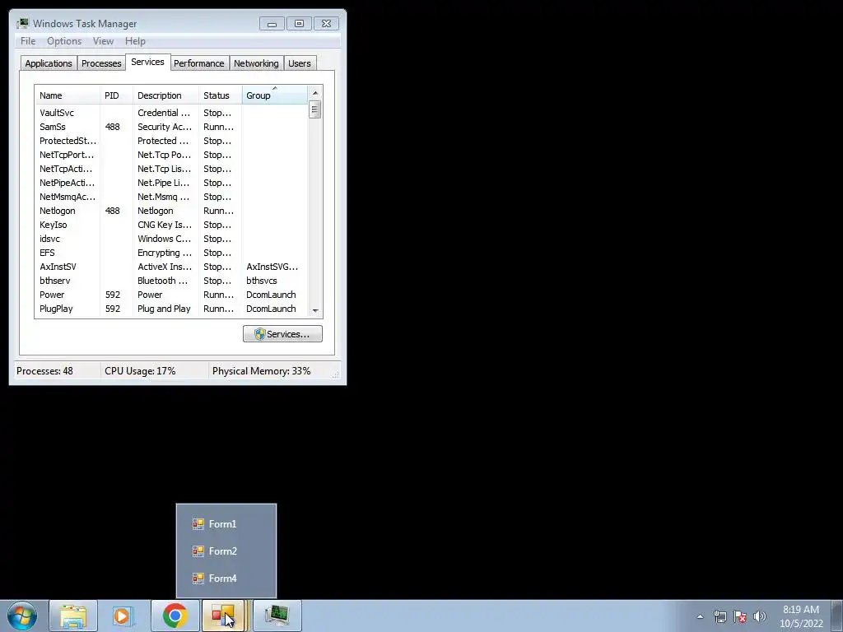Show hidden system tray icons
The width and height of the screenshot is (843, 632).
(700, 616)
